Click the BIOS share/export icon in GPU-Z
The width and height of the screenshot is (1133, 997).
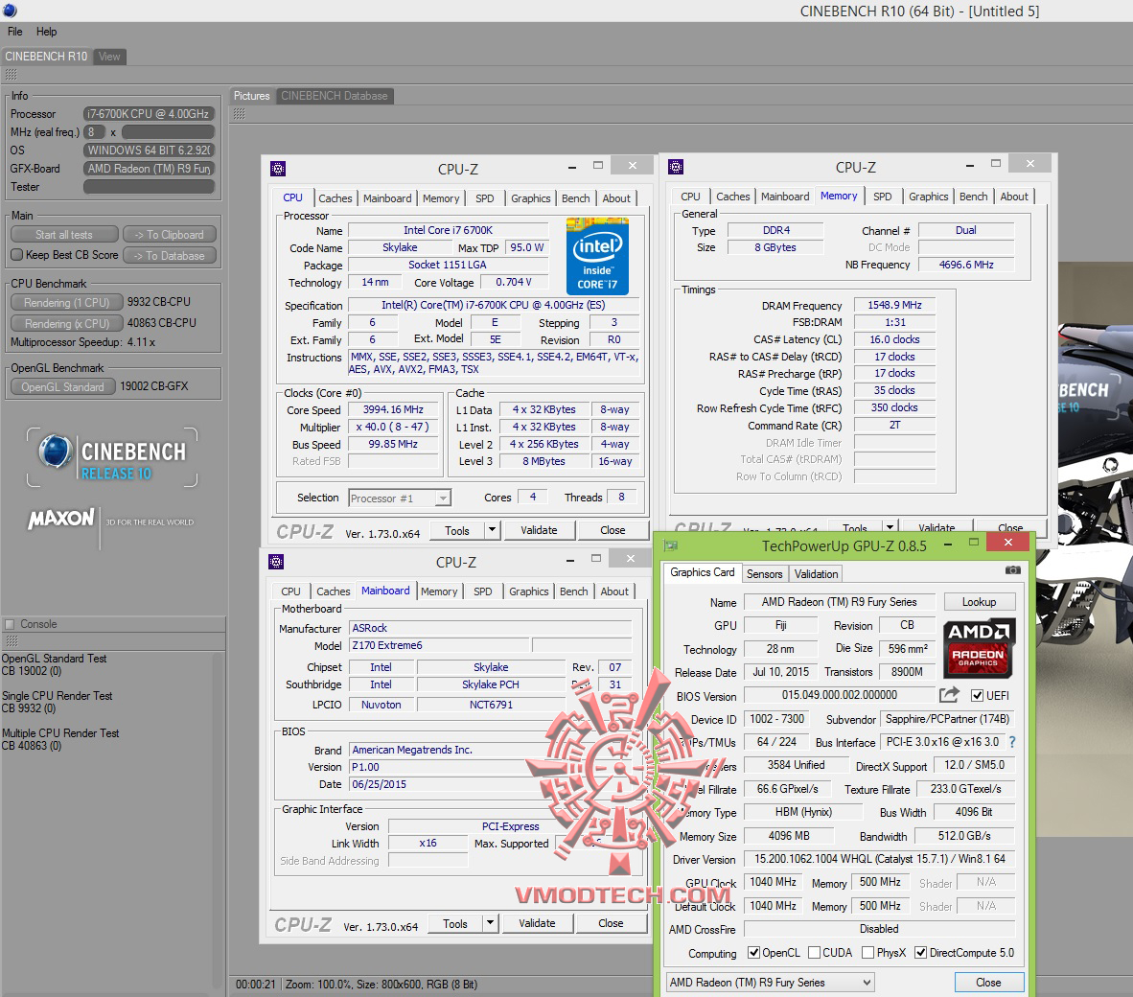pyautogui.click(x=950, y=695)
